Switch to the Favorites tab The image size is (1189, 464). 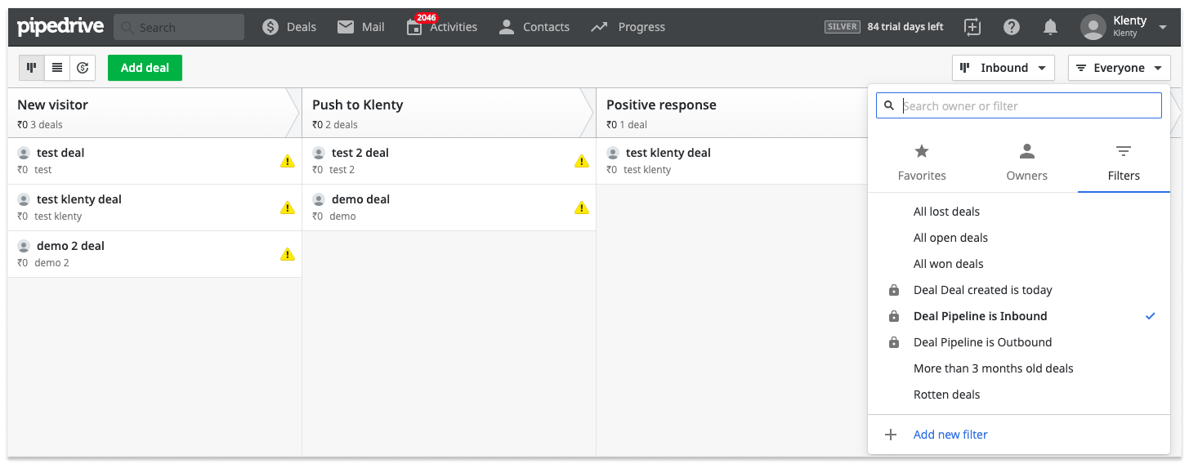point(922,162)
